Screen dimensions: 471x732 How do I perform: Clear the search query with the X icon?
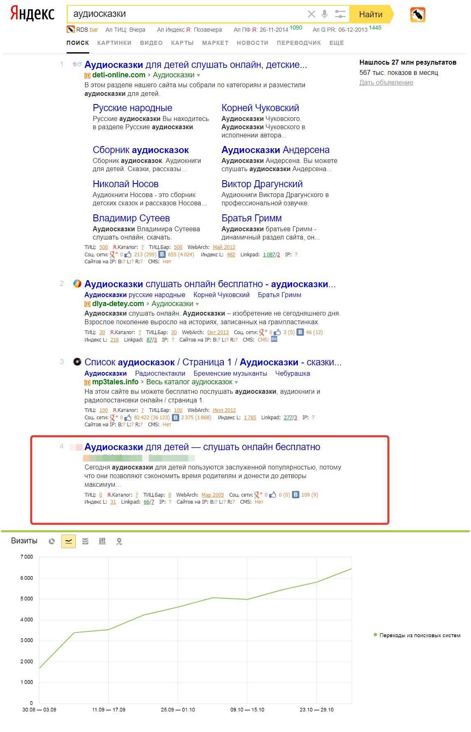click(311, 14)
